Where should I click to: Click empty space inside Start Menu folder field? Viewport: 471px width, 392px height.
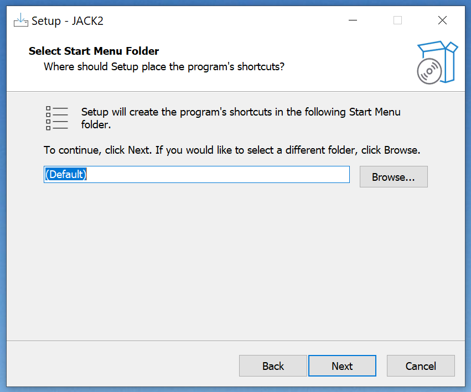[221, 175]
